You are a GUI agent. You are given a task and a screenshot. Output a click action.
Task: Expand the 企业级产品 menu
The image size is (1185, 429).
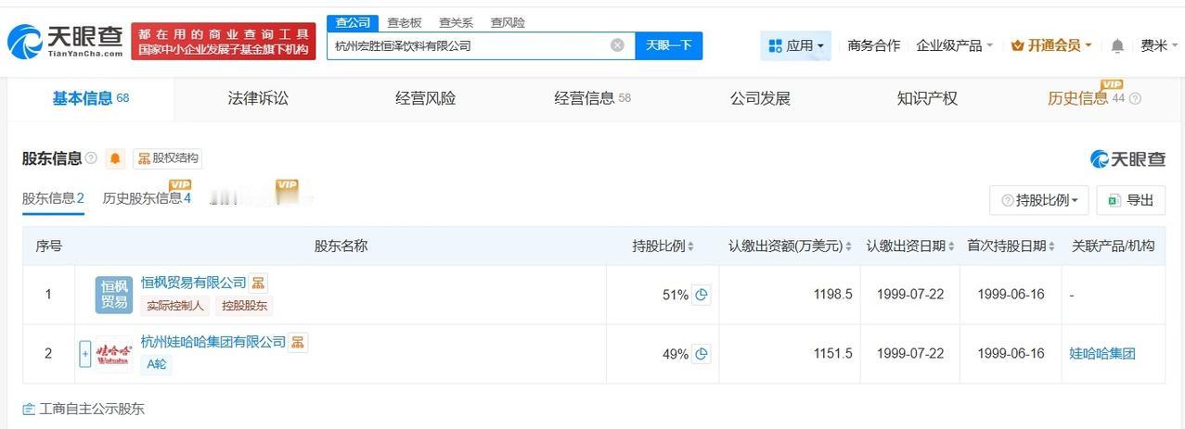click(x=955, y=45)
